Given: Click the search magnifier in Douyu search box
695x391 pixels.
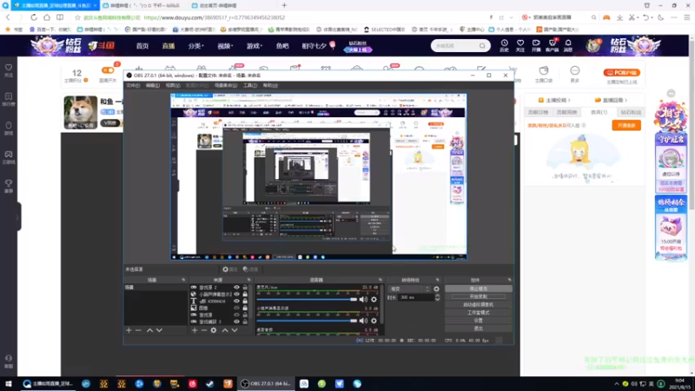Looking at the screenshot, I should (482, 46).
